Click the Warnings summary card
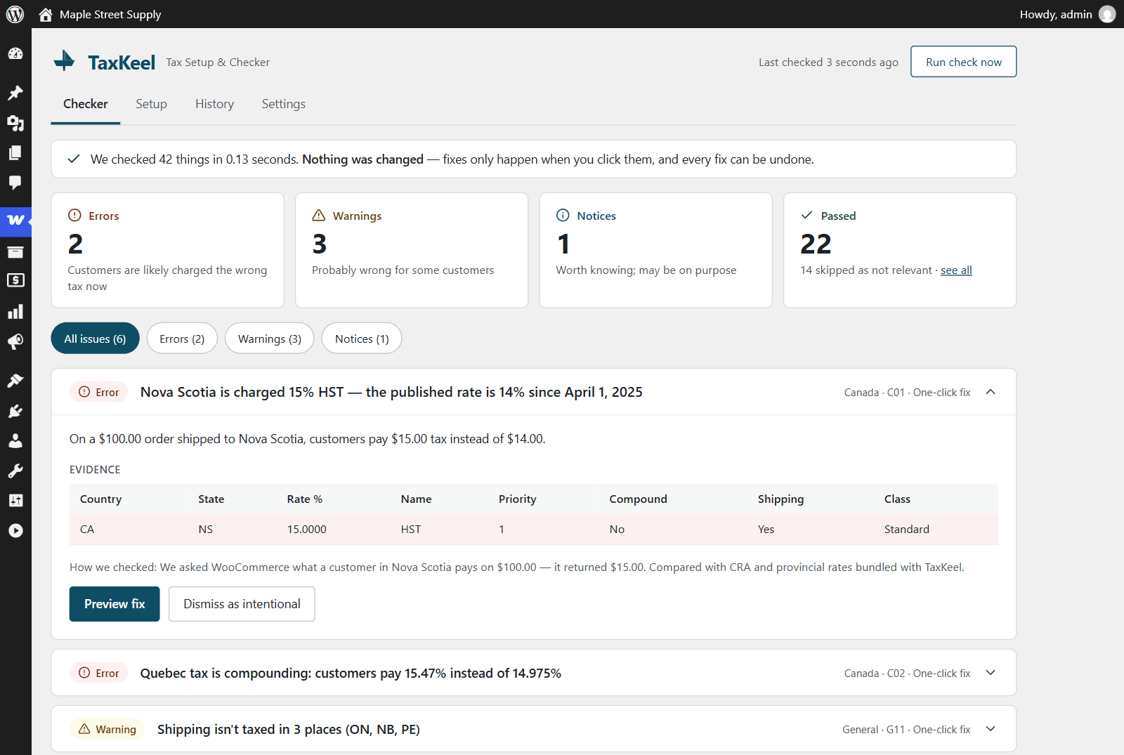This screenshot has width=1124, height=755. tap(412, 250)
